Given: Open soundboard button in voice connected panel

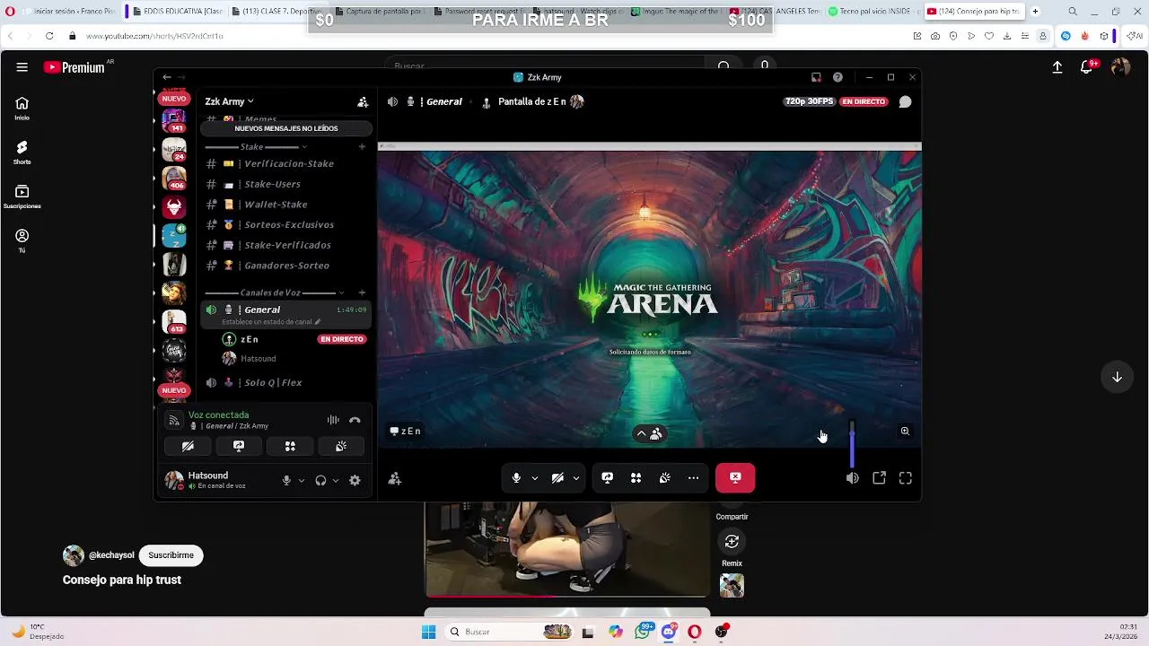Looking at the screenshot, I should [x=341, y=446].
